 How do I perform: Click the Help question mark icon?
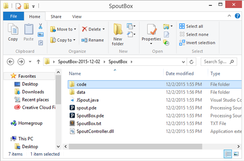(237, 16)
